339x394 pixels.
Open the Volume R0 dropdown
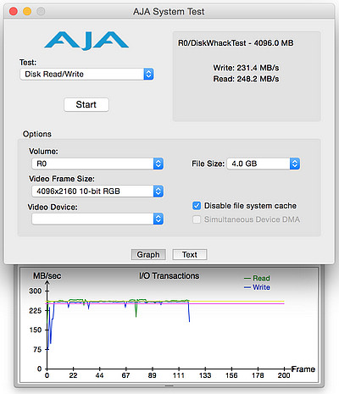[97, 164]
